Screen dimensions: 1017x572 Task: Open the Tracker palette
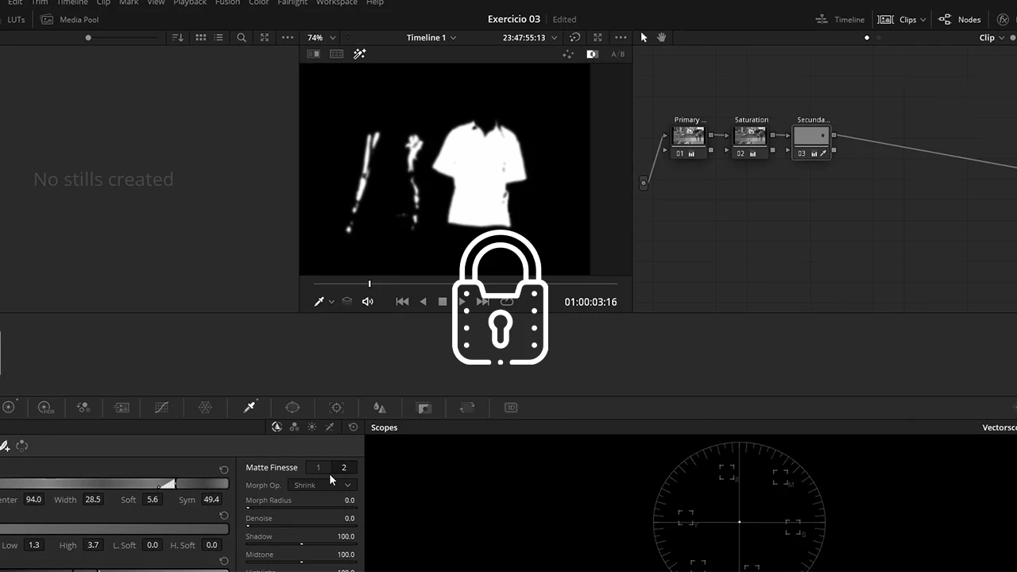(x=336, y=408)
